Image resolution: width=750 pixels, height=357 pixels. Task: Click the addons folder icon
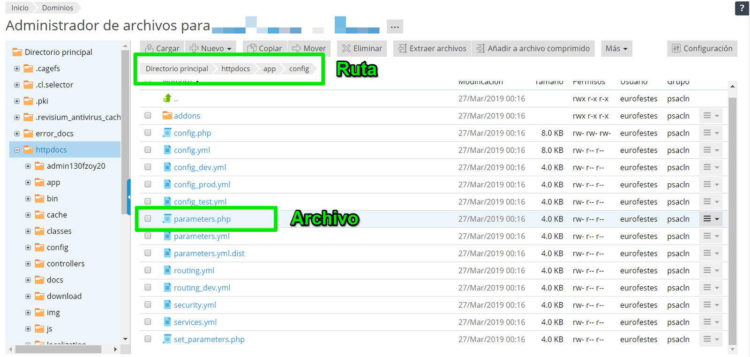(167, 115)
